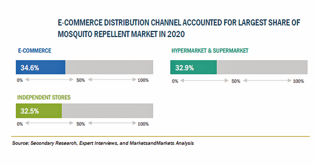Click the 0% label under E-commerce bar
Screen dimensions: 316x165
tap(20, 80)
